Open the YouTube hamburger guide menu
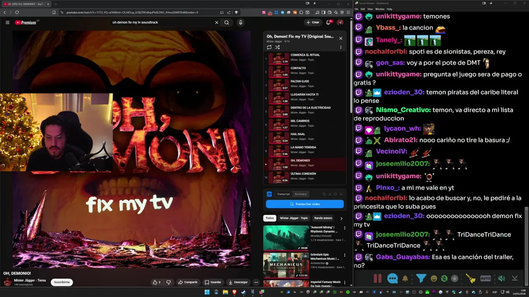This screenshot has width=529, height=297. (x=7, y=22)
